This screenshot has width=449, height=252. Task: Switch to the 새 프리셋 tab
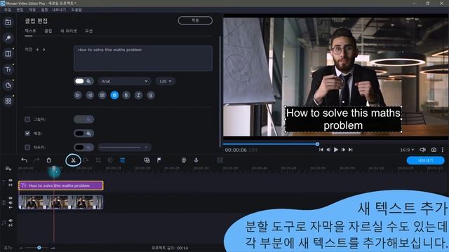69,31
